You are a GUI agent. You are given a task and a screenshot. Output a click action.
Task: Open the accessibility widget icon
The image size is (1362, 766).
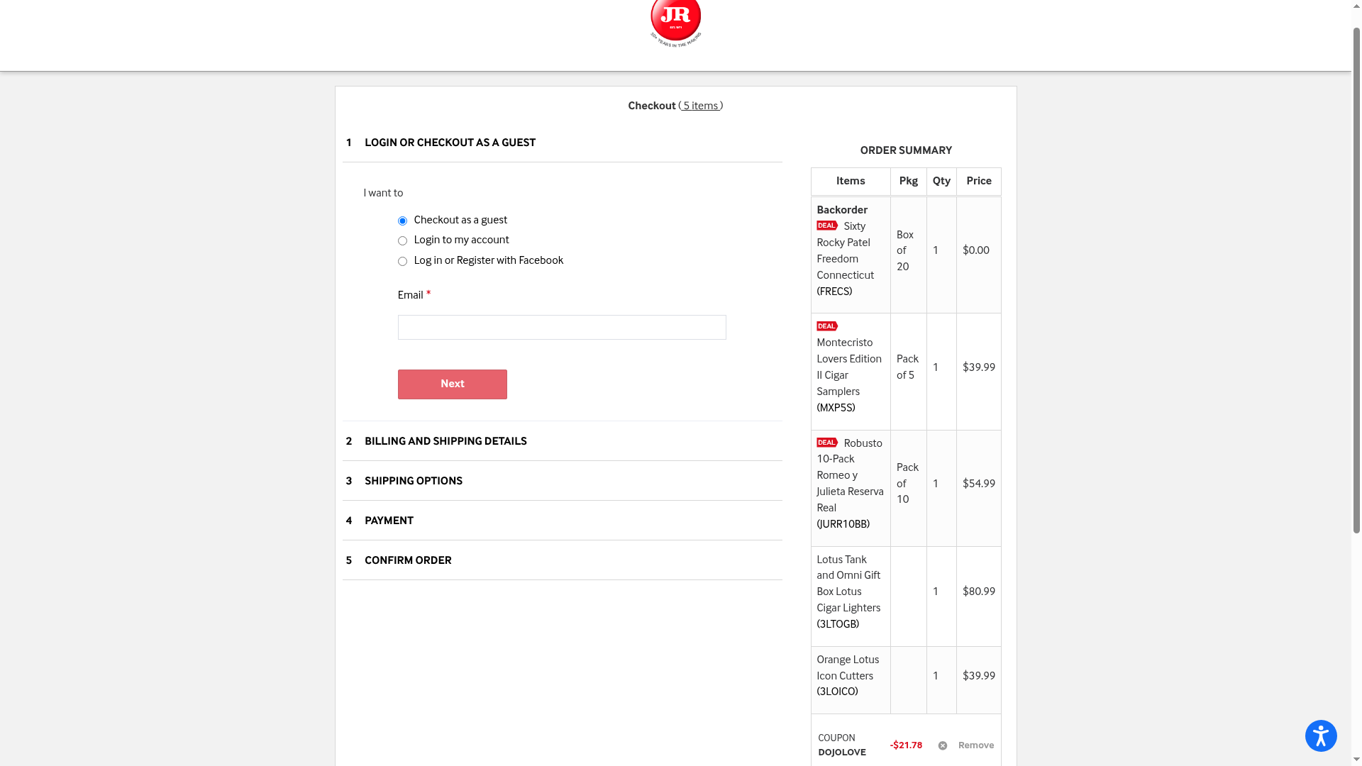(1320, 736)
